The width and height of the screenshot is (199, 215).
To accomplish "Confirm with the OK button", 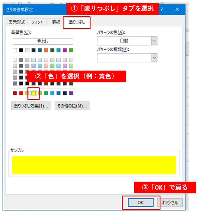I will point(141,203).
